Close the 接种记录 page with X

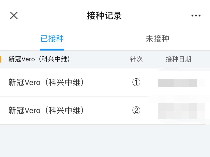14,16
